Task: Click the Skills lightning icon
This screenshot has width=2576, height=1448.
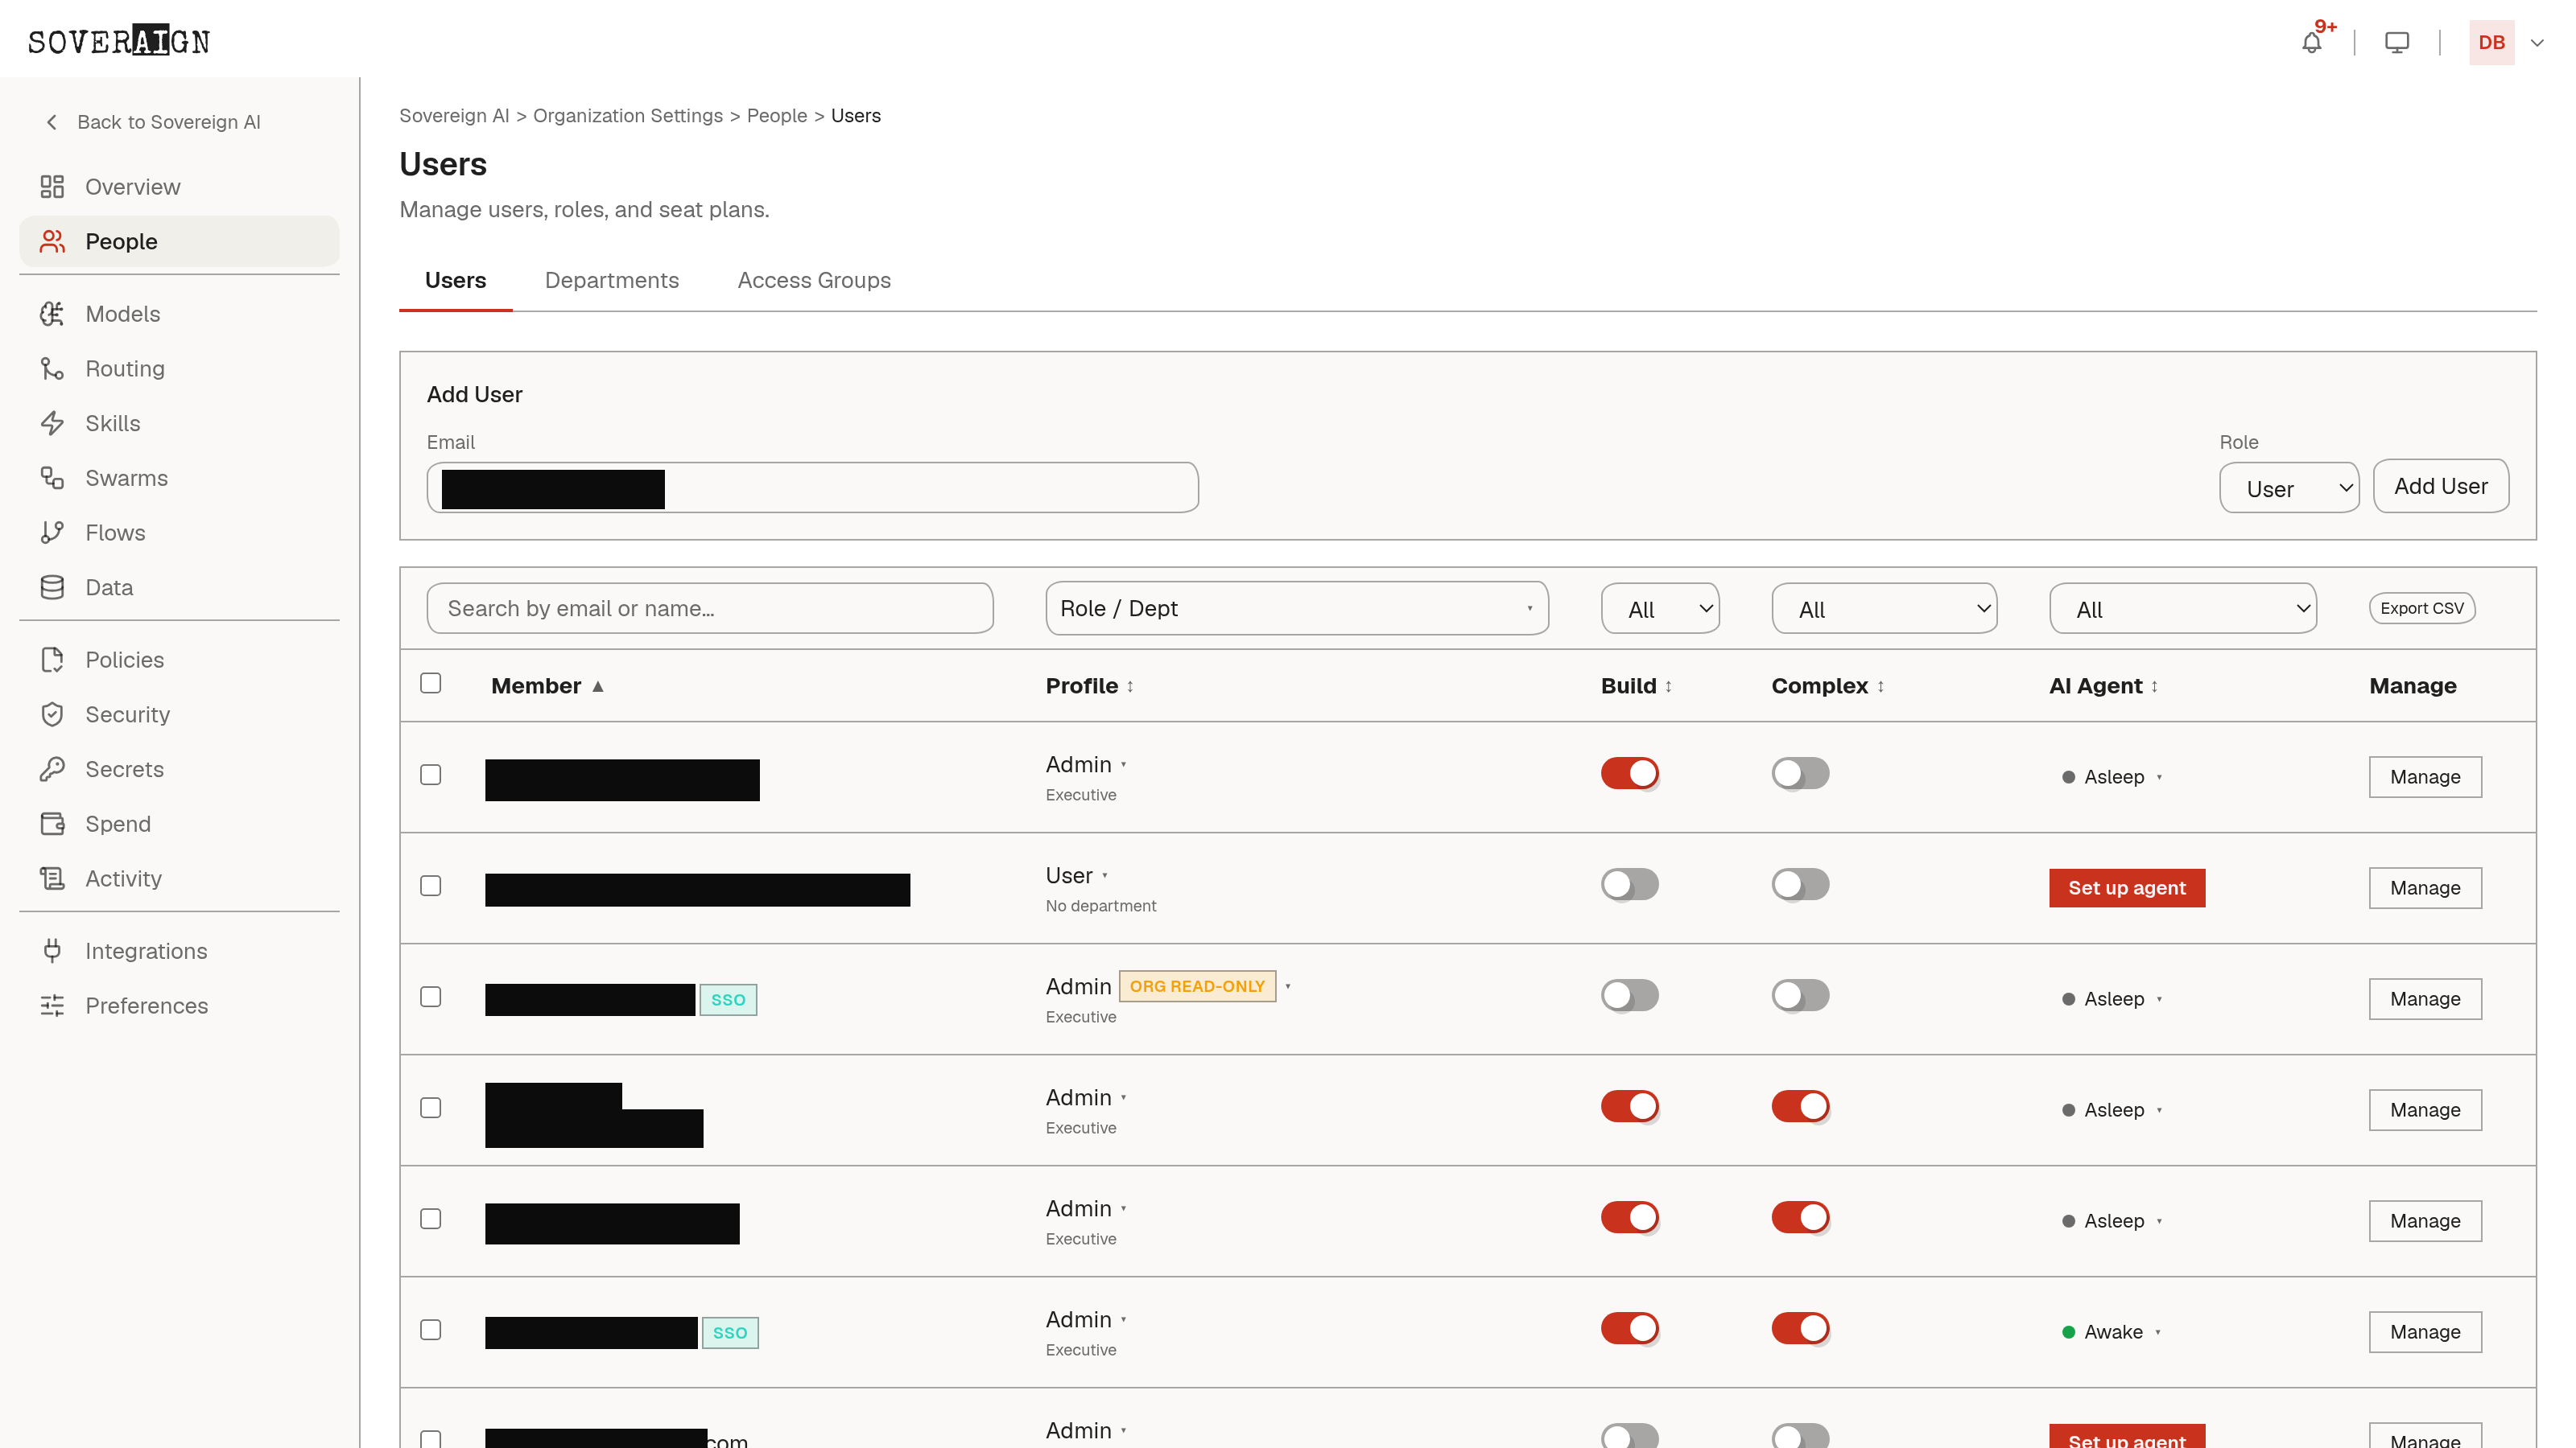Action: pyautogui.click(x=52, y=424)
